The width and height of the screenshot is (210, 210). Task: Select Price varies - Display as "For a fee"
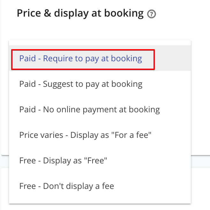point(100,135)
